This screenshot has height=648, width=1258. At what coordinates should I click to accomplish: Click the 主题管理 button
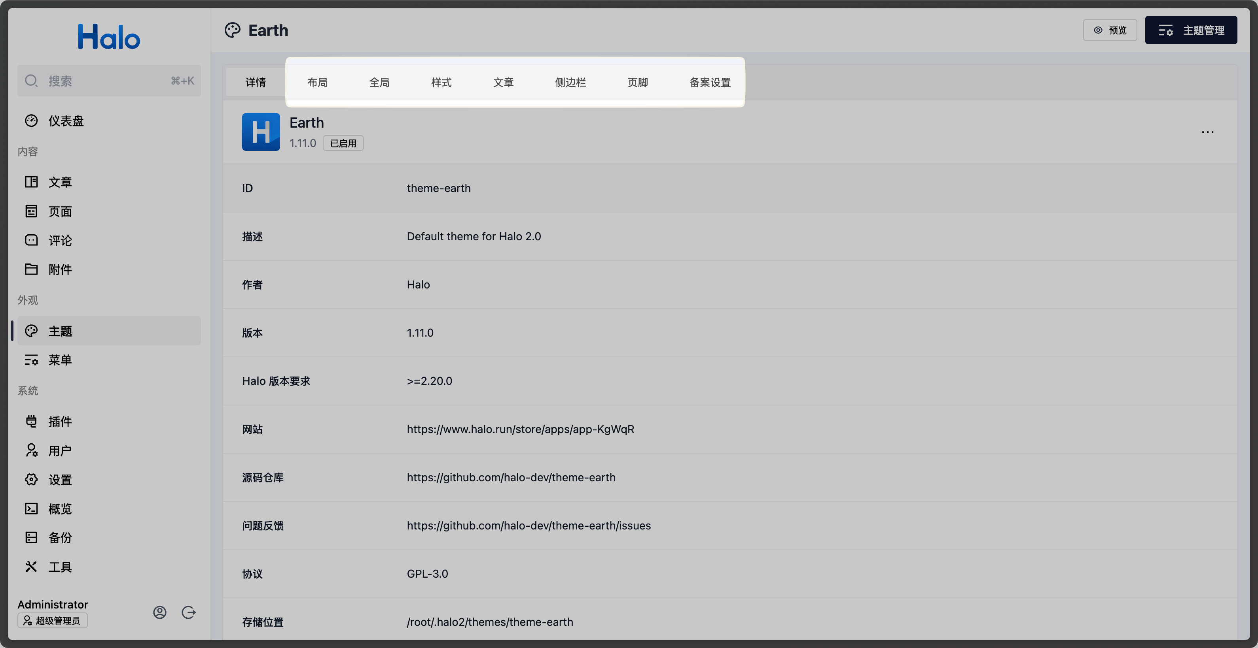(1191, 30)
